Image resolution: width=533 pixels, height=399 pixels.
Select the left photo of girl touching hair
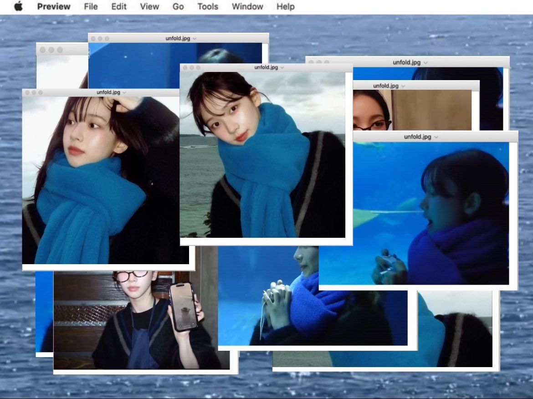pos(105,180)
